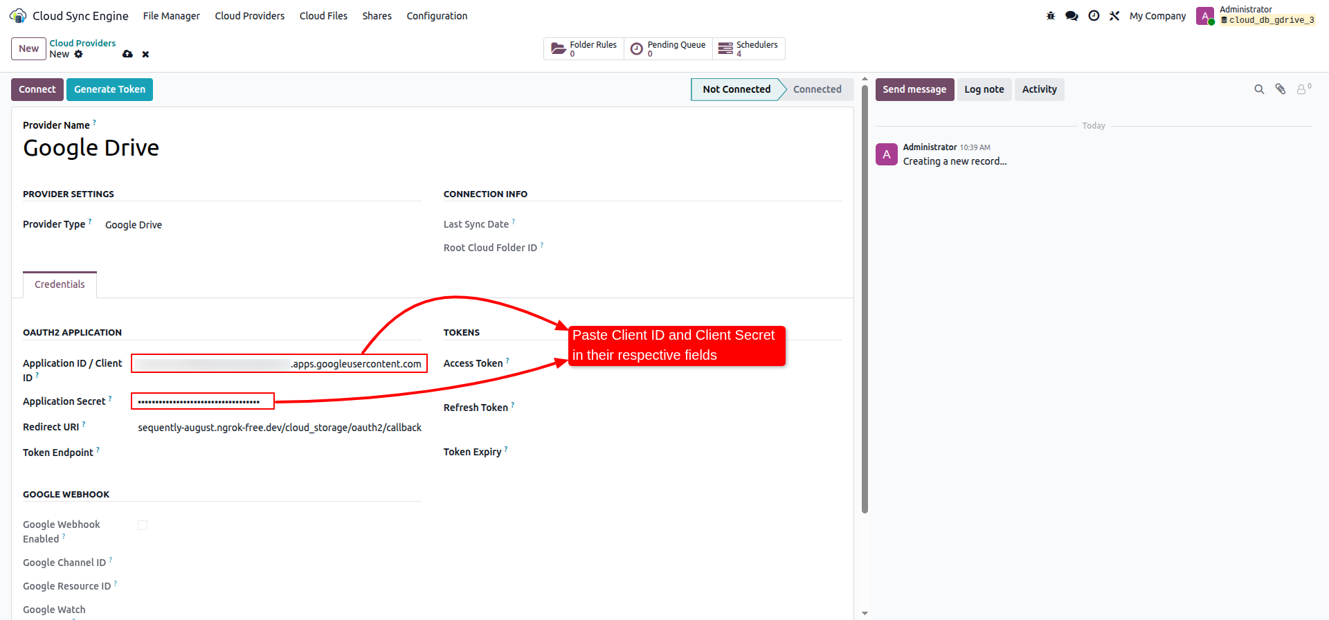Screen dimensions: 1329x620
Task: Switch to the Credentials tab
Action: click(x=60, y=284)
